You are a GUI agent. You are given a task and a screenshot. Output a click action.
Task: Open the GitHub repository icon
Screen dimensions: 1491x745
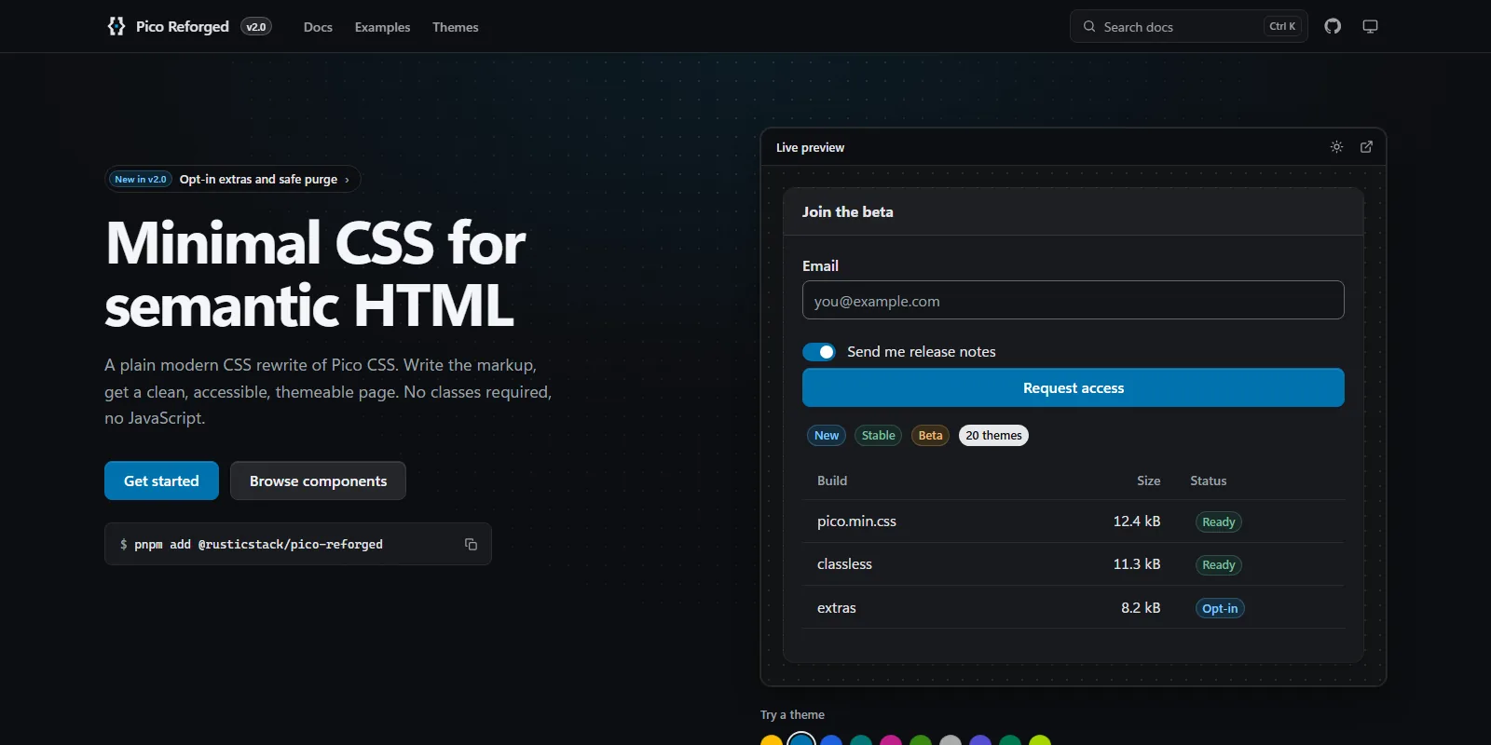(x=1333, y=26)
